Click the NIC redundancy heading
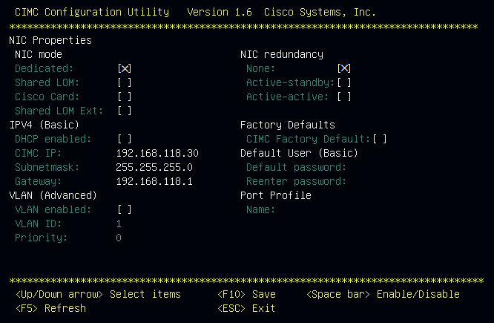494x323 pixels. [282, 54]
